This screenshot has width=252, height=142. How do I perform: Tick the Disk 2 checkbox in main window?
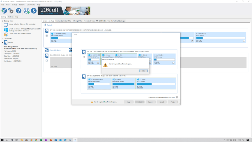[47, 61]
